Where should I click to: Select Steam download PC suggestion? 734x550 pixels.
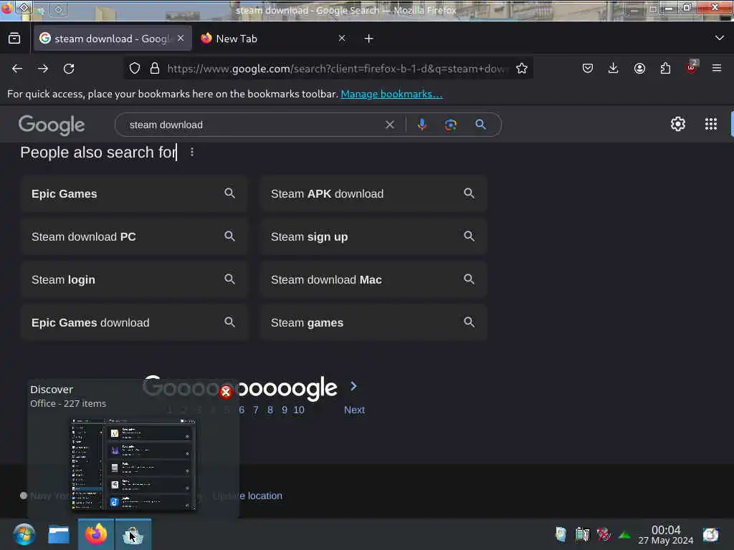coord(133,236)
